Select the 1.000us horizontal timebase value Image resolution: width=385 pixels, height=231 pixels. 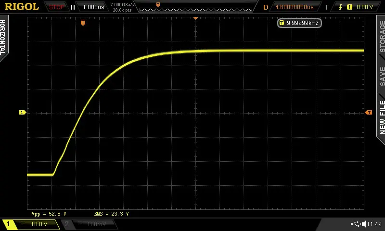pos(93,7)
